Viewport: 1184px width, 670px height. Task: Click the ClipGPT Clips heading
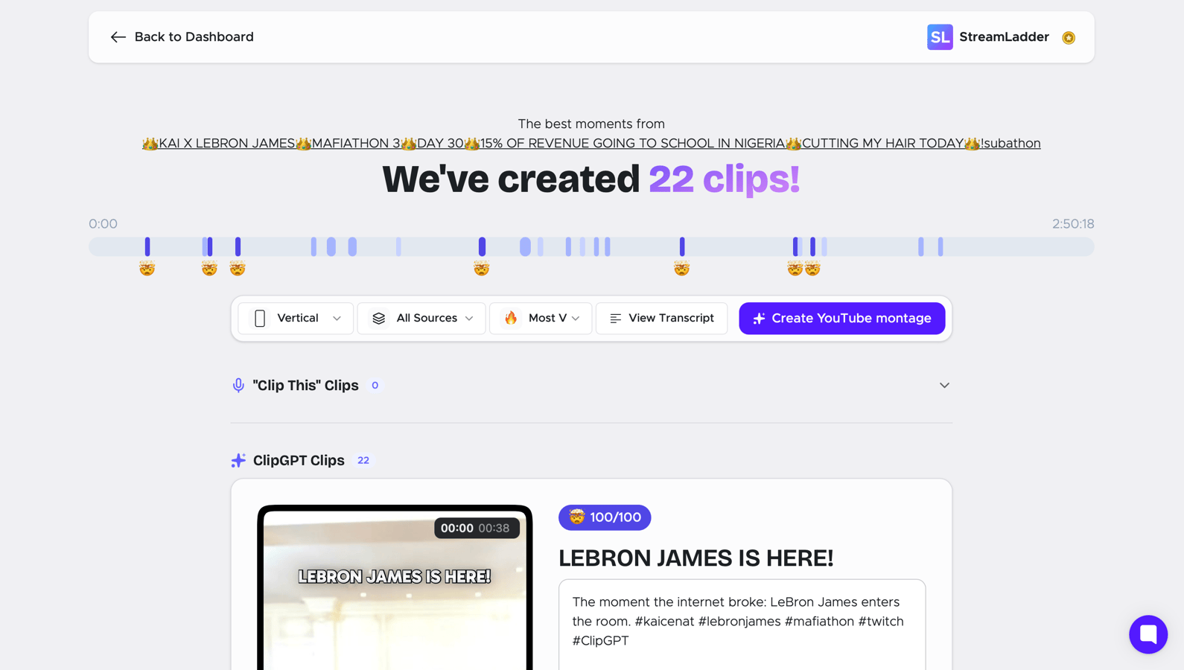(299, 461)
